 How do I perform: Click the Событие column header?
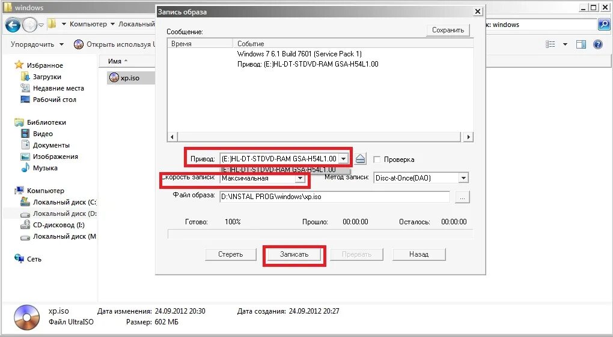click(x=353, y=44)
